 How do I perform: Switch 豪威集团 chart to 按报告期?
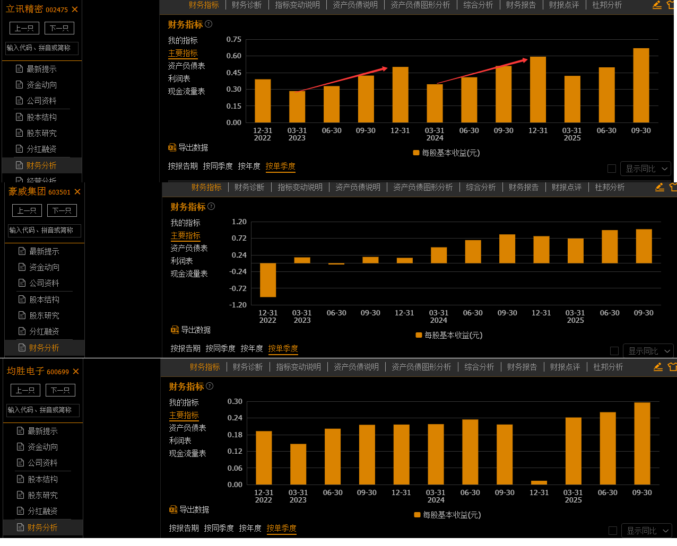[186, 348]
